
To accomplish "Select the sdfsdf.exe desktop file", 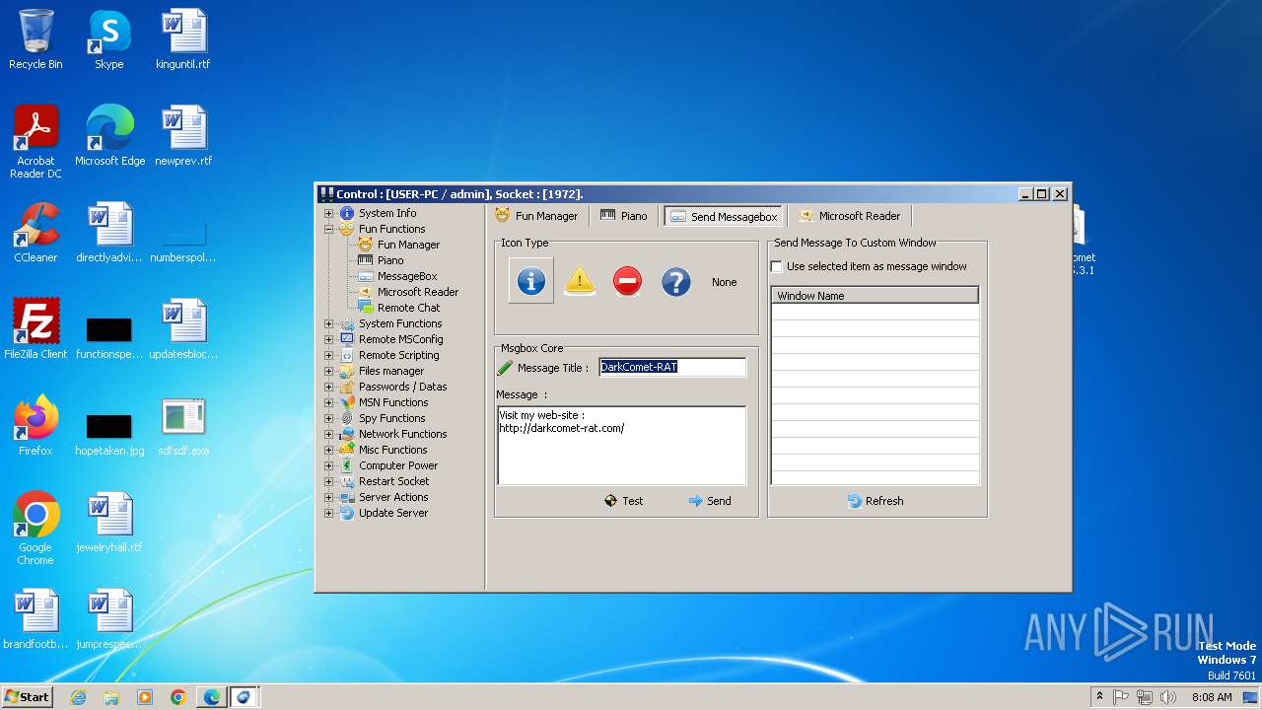I will point(183,426).
